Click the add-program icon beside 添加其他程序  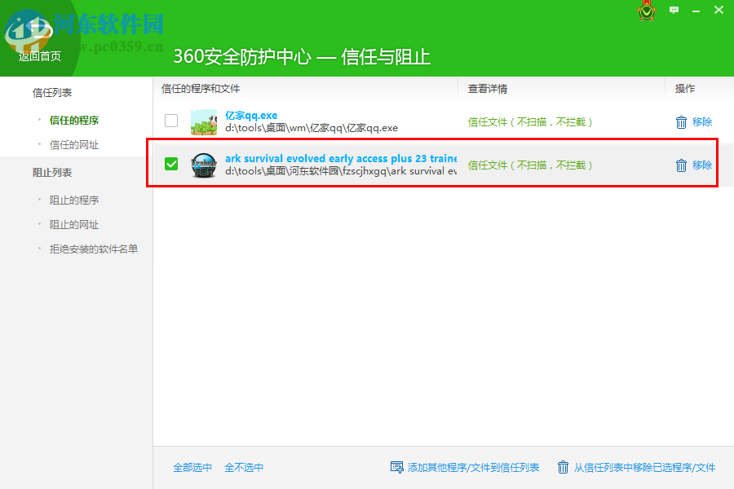(x=396, y=467)
